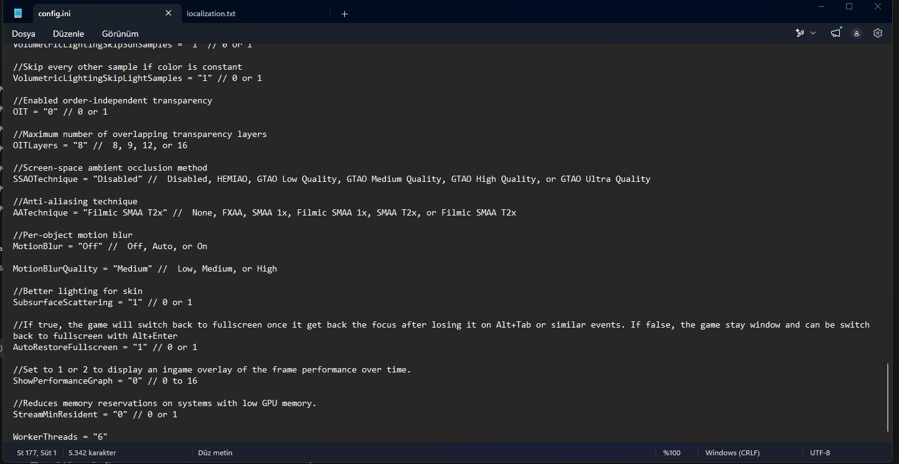Click the StreamMinResident = "0" line
899x464 pixels.
95,415
